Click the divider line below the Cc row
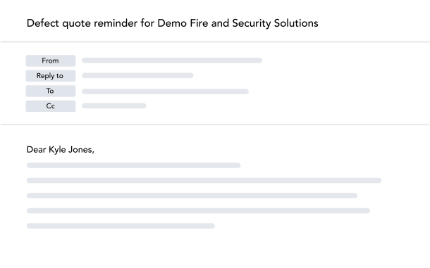This screenshot has width=430, height=268. (215, 125)
